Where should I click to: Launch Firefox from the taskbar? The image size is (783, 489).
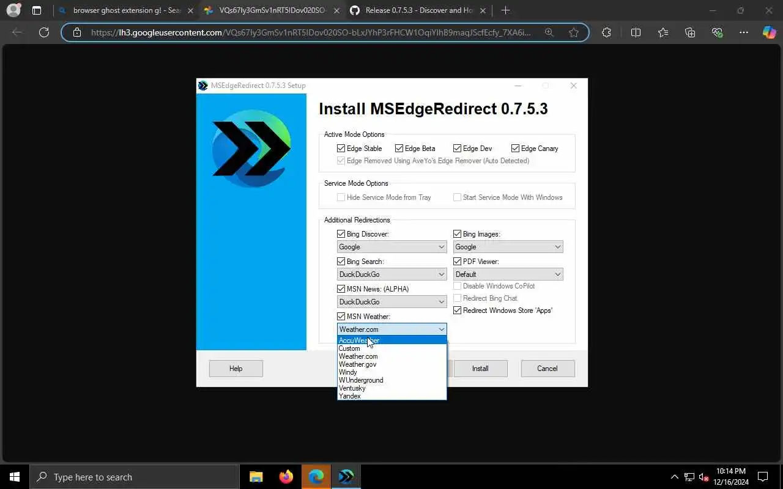tap(286, 477)
